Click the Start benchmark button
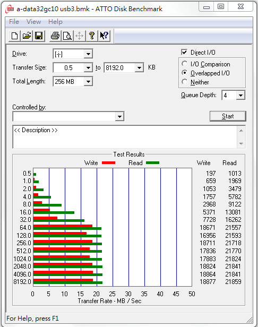 pyautogui.click(x=228, y=116)
